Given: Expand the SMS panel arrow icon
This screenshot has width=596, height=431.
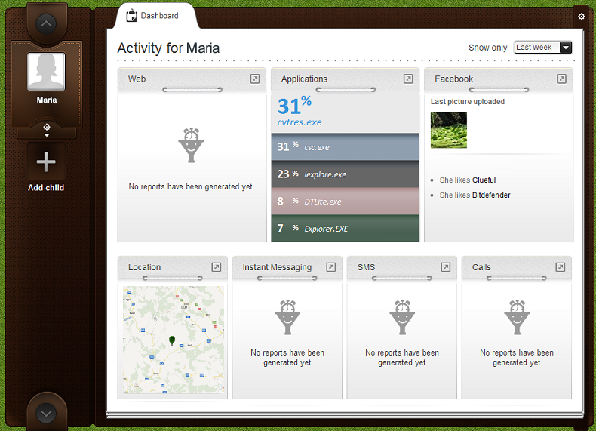Looking at the screenshot, I should tap(445, 267).
